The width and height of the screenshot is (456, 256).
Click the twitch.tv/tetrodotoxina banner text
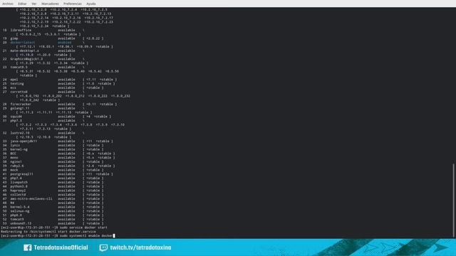(140, 247)
